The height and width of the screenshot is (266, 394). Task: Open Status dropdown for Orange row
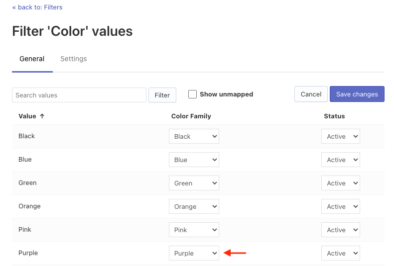[x=340, y=206]
